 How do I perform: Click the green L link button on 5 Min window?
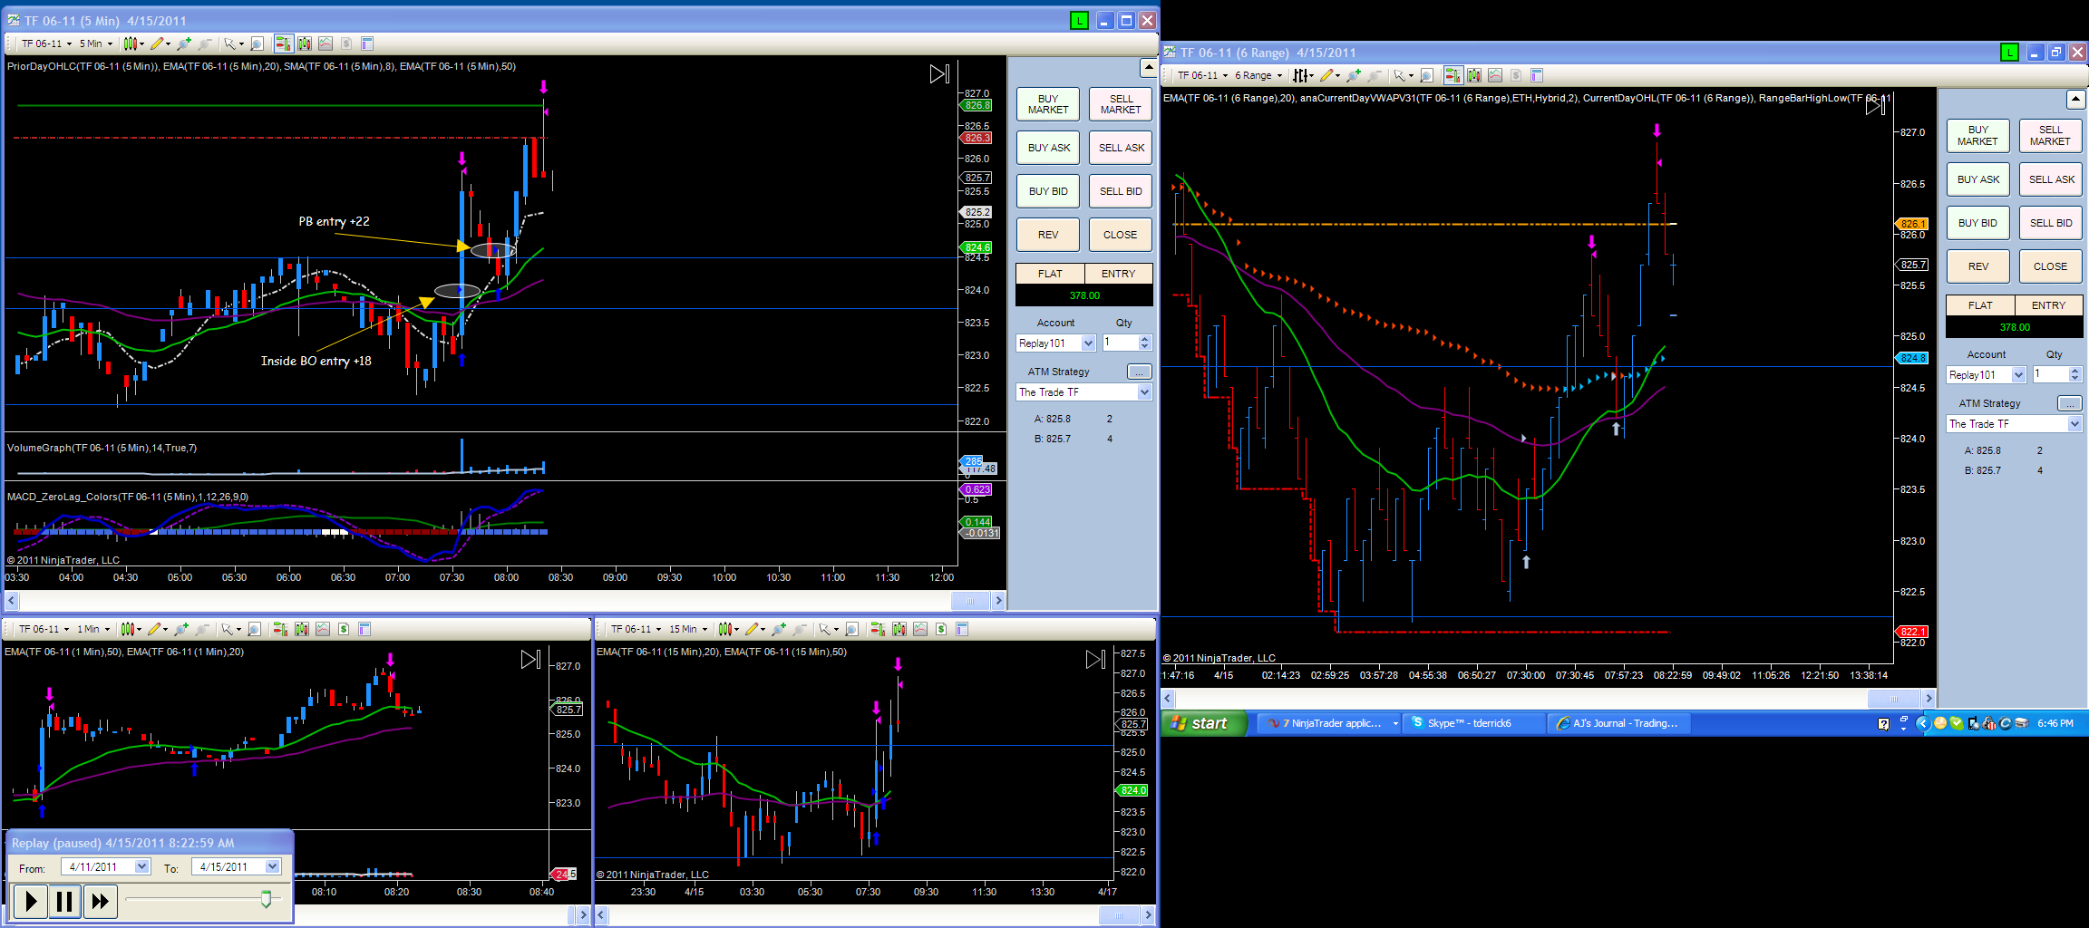pyautogui.click(x=1079, y=20)
